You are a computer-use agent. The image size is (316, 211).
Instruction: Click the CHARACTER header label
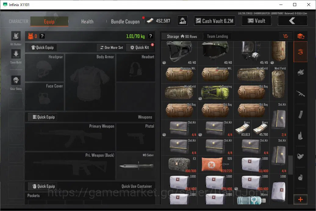(19, 21)
